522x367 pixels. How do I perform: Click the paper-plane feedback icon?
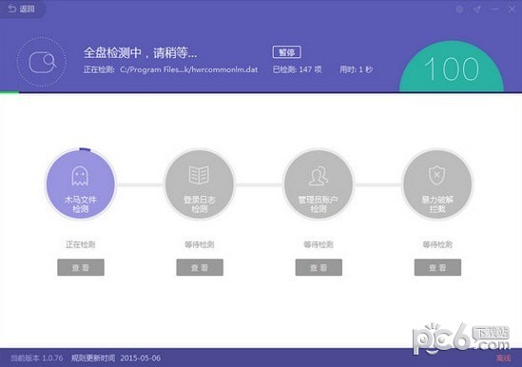coord(477,10)
